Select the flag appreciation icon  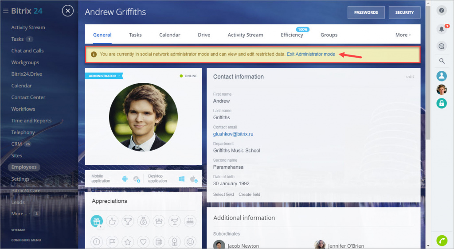(112, 242)
